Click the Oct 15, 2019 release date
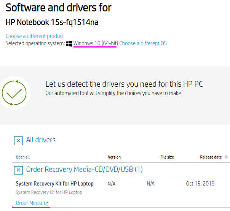 pos(200,184)
